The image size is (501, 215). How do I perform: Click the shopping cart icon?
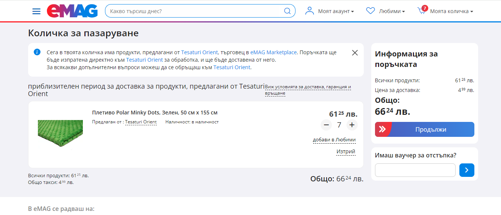coord(422,11)
